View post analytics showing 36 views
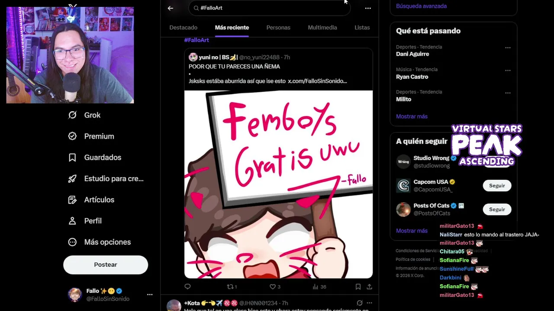 tap(319, 286)
